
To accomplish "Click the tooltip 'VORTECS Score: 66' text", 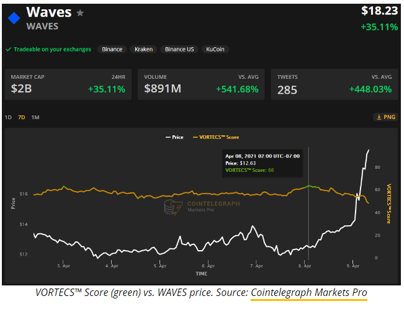I will click(249, 170).
